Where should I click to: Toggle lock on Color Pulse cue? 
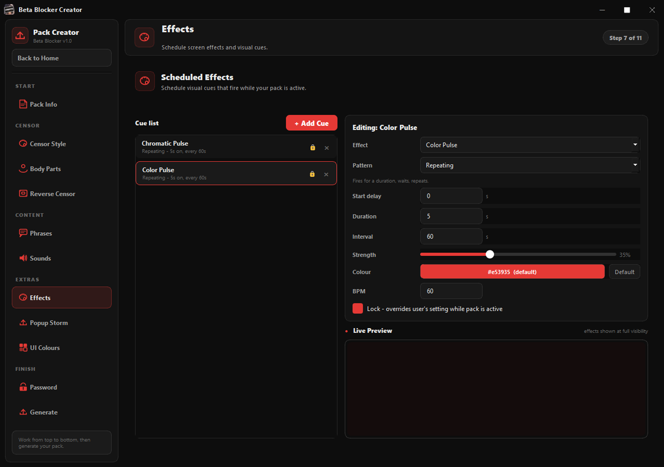(x=312, y=174)
